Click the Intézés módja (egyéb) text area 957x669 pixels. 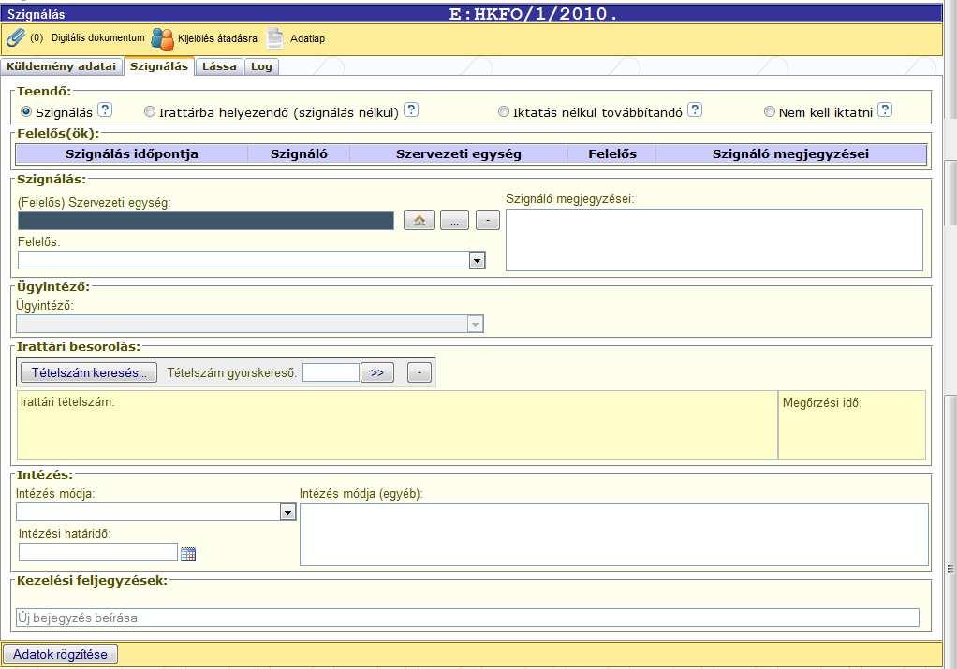614,535
